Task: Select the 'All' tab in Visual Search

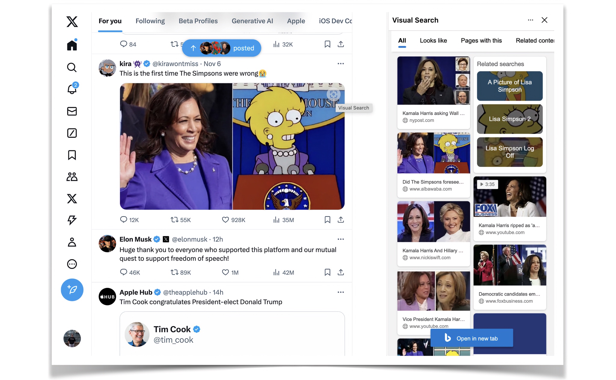Action: point(401,41)
